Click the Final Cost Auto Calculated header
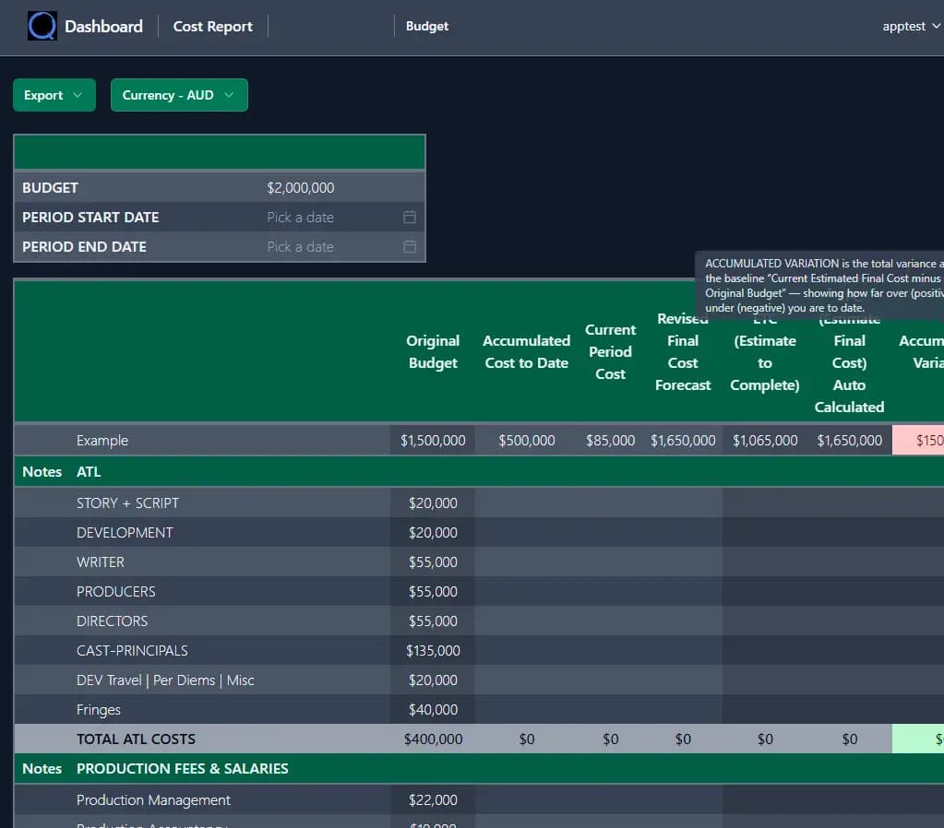Image resolution: width=944 pixels, height=828 pixels. pyautogui.click(x=849, y=363)
